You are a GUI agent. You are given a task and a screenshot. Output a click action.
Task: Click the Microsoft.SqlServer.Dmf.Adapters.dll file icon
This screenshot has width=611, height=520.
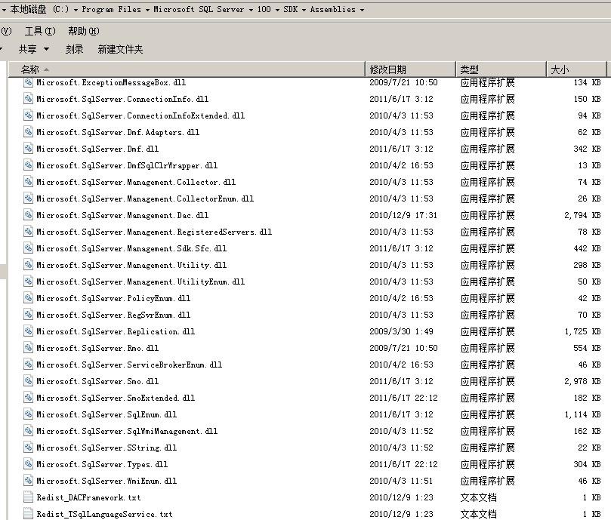coord(28,132)
